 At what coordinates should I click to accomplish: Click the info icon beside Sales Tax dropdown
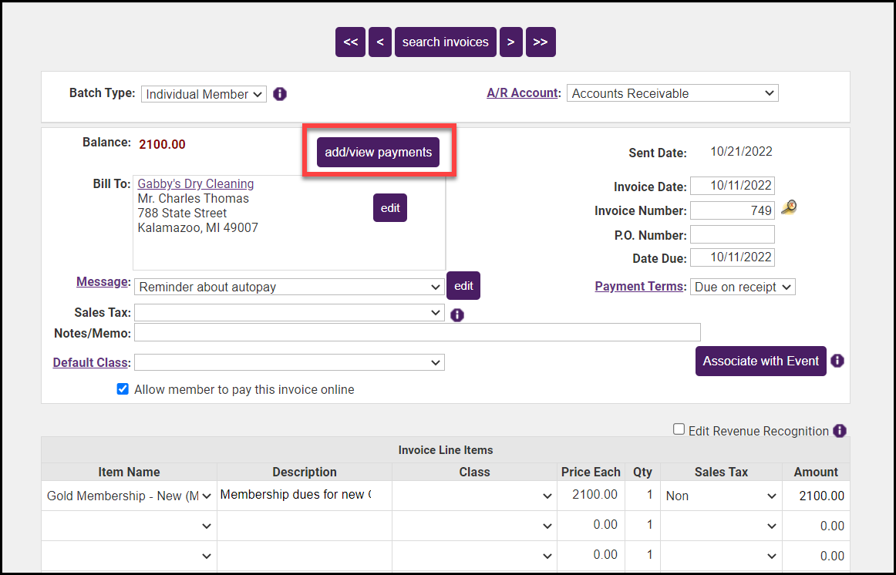456,314
